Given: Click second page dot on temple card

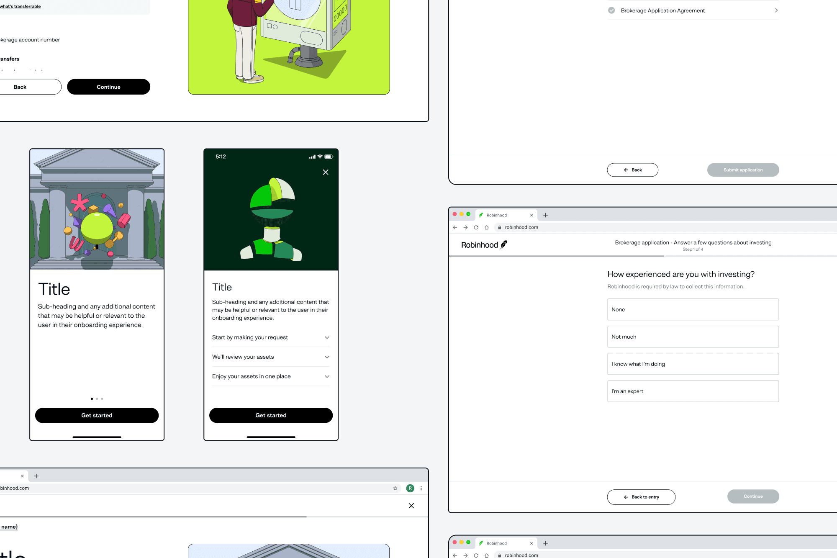Looking at the screenshot, I should (97, 399).
